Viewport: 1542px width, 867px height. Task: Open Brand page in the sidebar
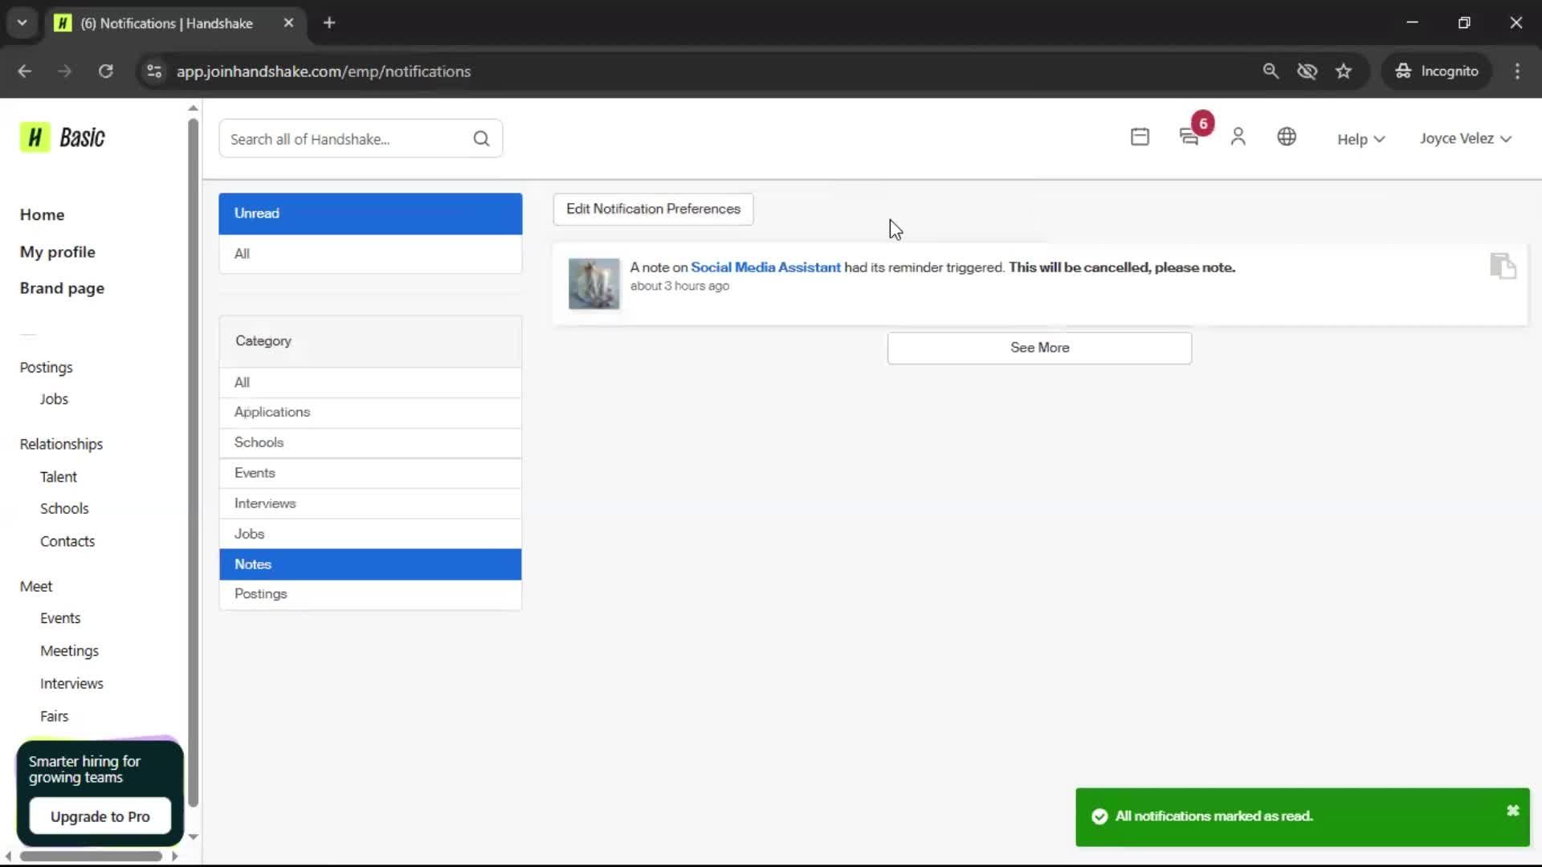(62, 288)
